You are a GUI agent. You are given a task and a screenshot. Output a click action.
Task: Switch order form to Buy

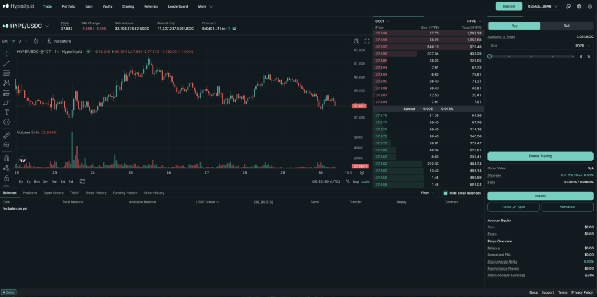pyautogui.click(x=514, y=26)
